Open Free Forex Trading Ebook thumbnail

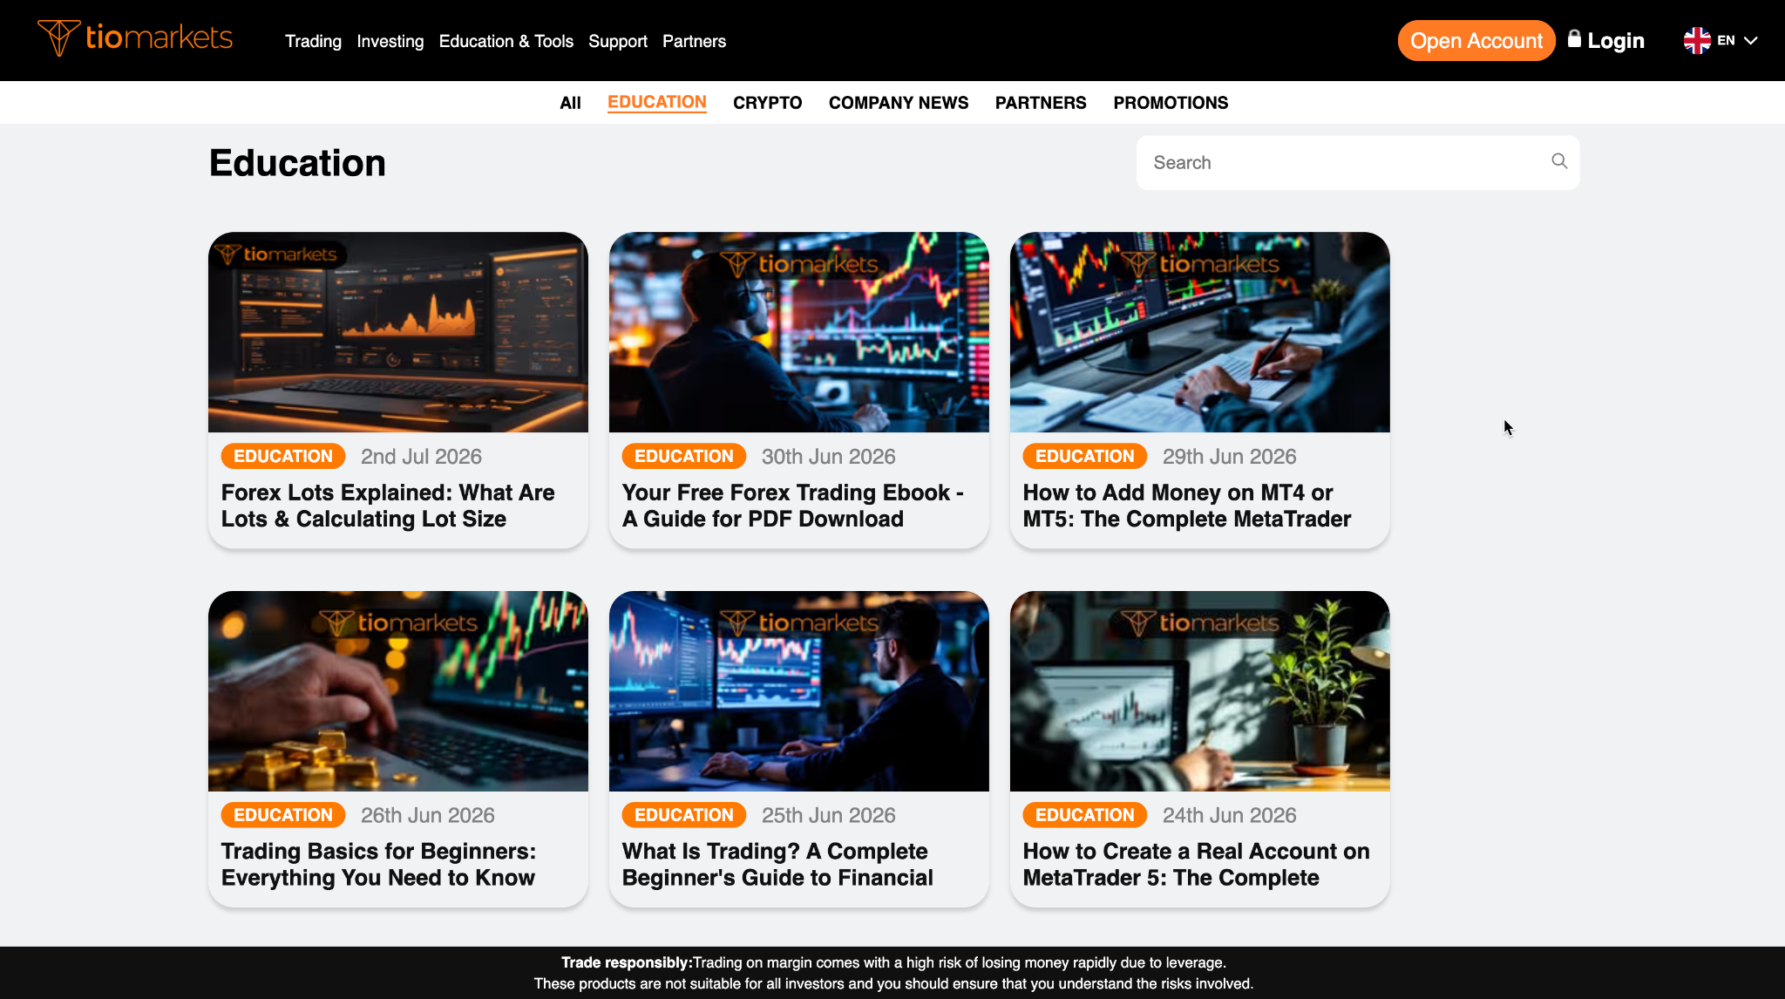pyautogui.click(x=798, y=332)
